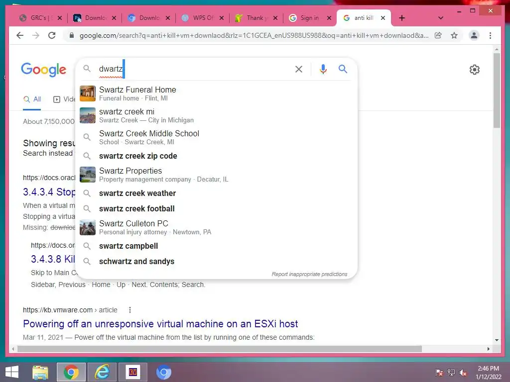
Task: Click the scroll right arrow
Action: pos(488,349)
